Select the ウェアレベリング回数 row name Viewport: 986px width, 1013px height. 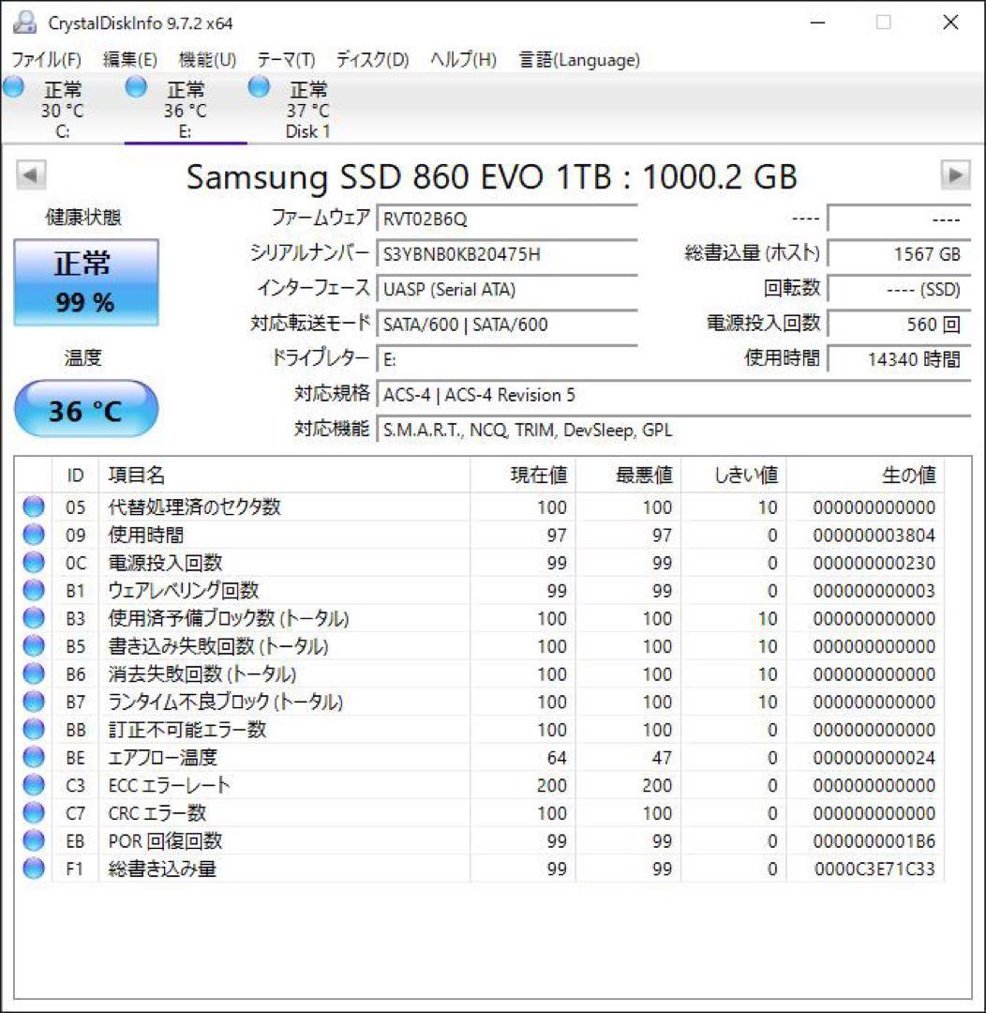click(x=184, y=591)
